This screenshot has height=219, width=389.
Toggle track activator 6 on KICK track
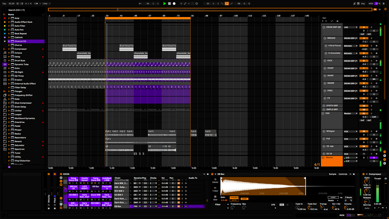click(x=364, y=60)
